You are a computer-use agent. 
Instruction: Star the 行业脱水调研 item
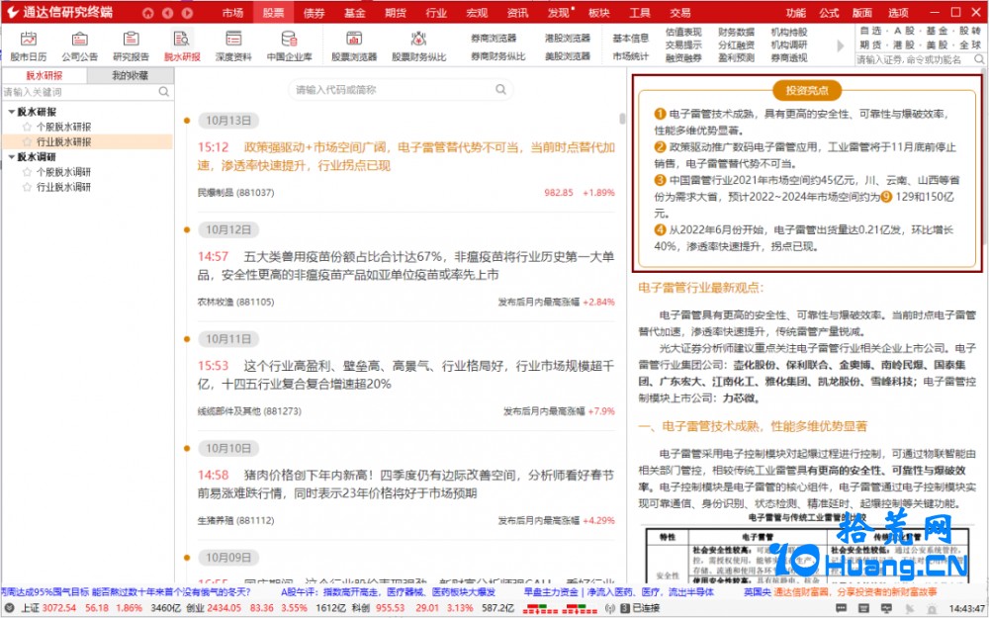click(27, 187)
